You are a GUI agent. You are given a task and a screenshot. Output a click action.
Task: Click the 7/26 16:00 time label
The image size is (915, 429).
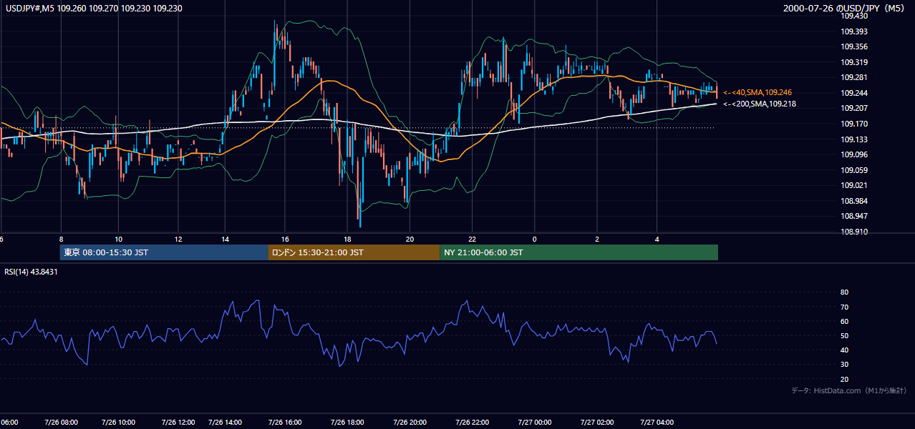(286, 423)
